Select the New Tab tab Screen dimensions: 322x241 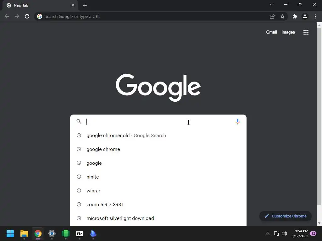point(40,5)
